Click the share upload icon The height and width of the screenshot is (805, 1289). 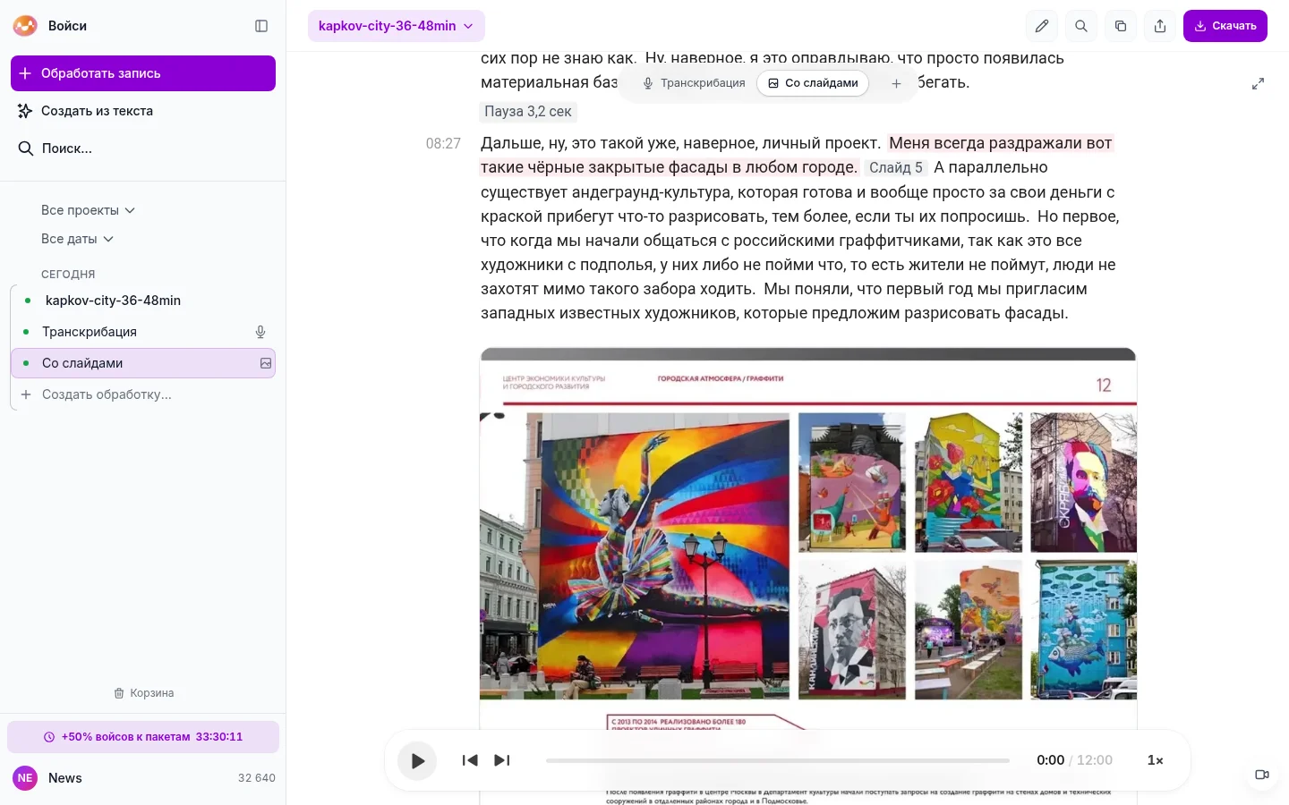click(x=1160, y=26)
